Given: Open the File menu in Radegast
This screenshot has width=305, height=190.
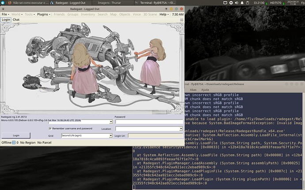Looking at the screenshot, I should tap(5, 15).
